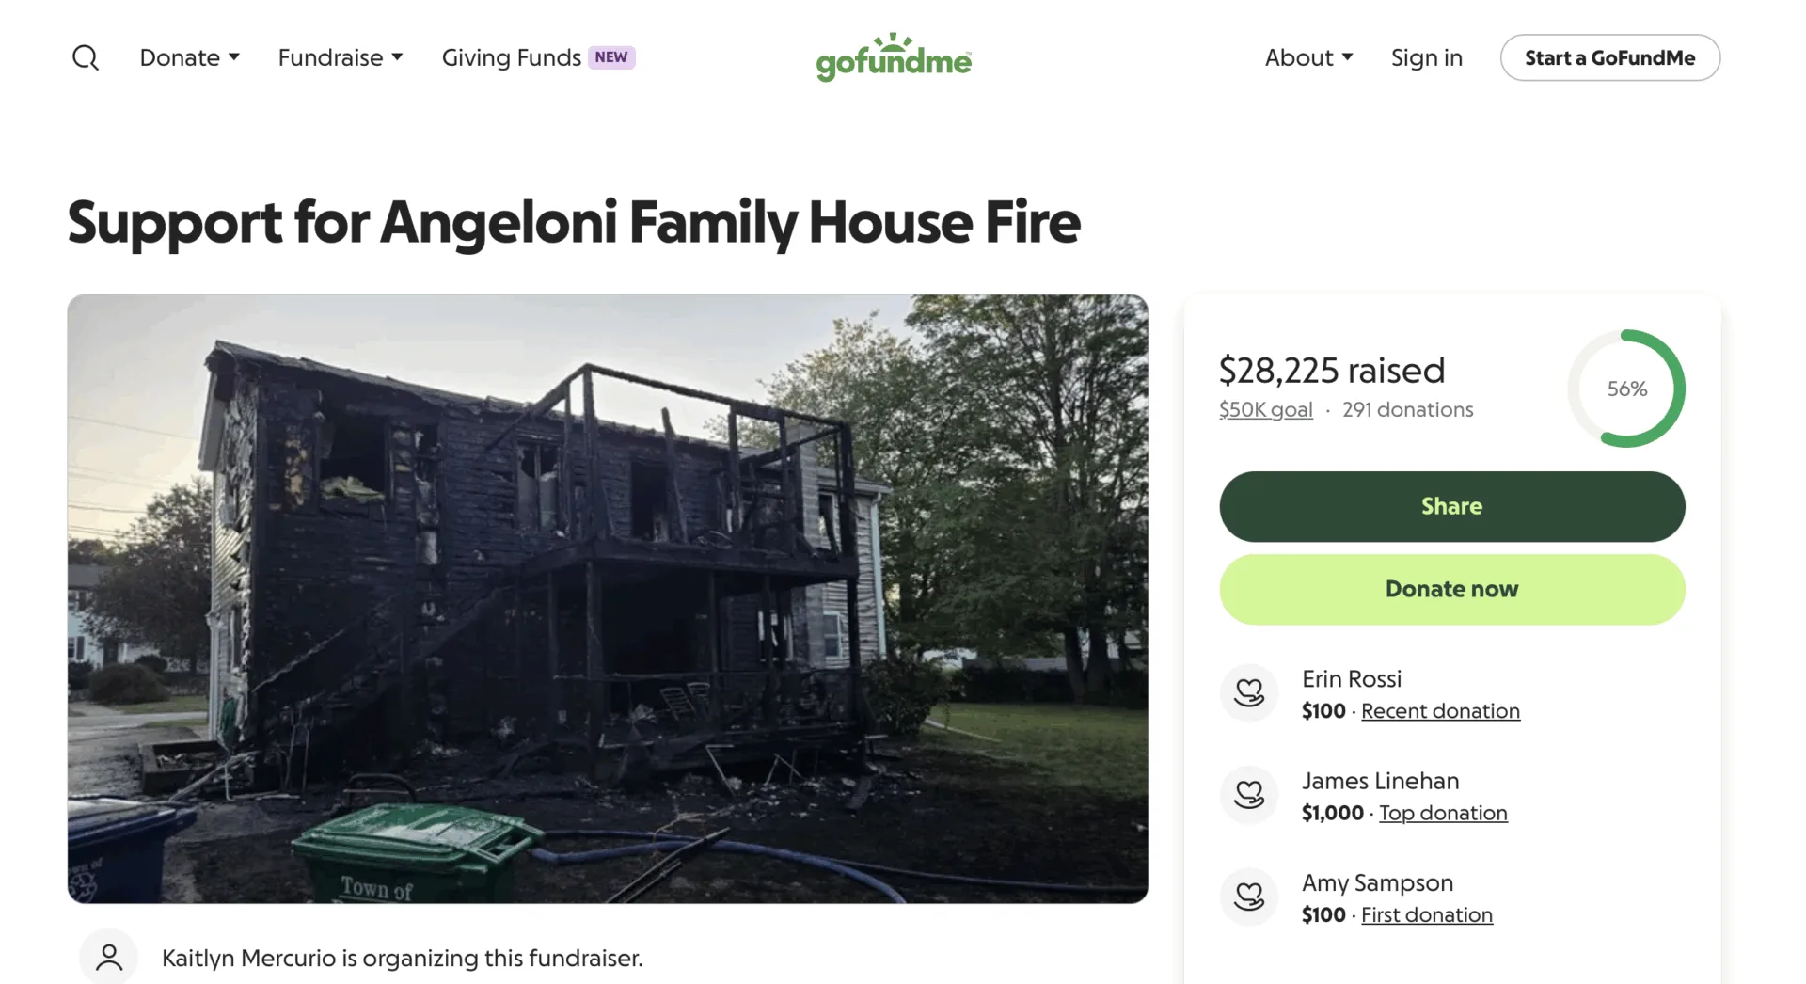Click Sign in
The height and width of the screenshot is (984, 1806).
pos(1426,57)
